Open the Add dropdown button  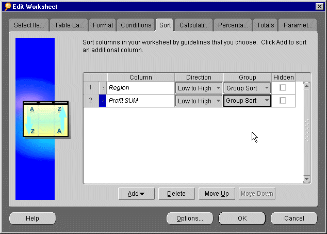(136, 194)
